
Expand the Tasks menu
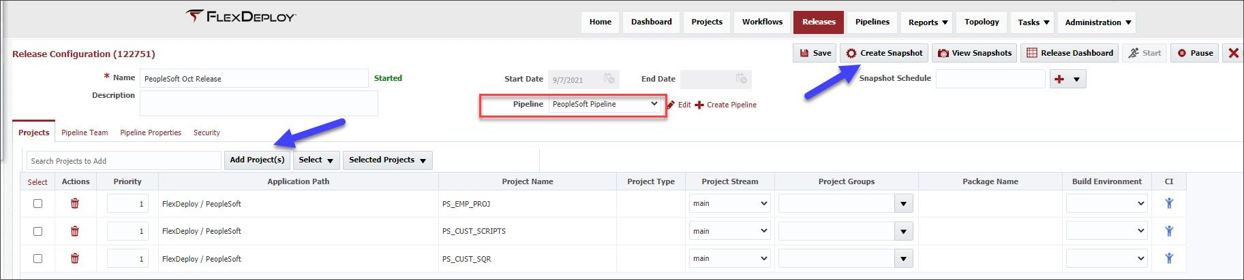coord(1033,22)
